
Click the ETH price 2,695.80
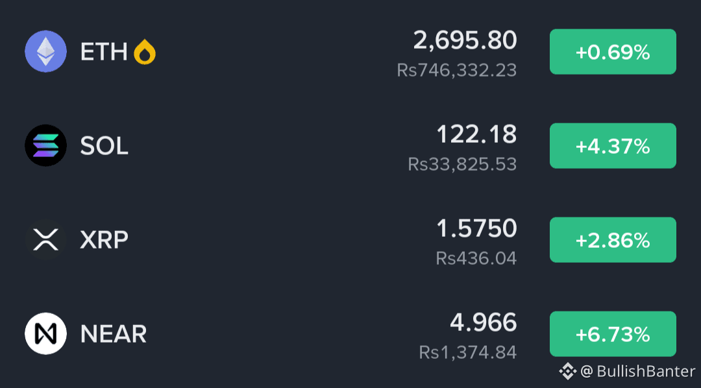[x=465, y=40]
